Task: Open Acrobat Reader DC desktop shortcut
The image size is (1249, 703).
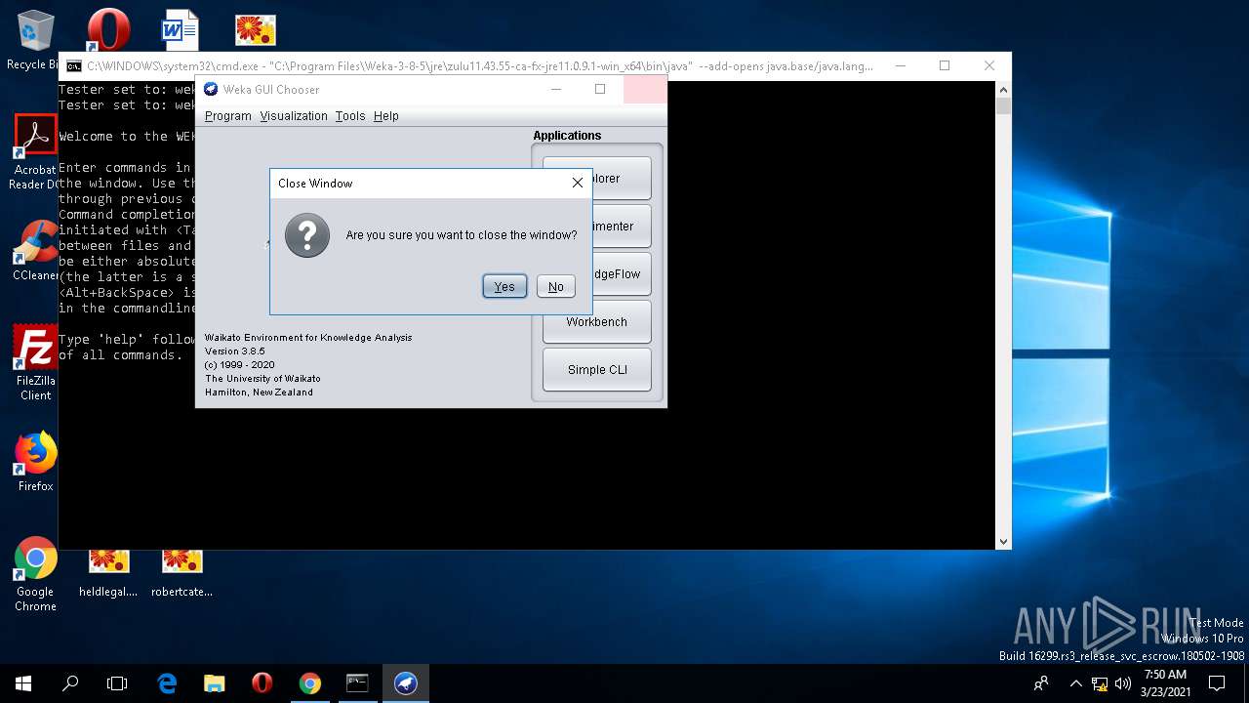Action: (x=35, y=152)
